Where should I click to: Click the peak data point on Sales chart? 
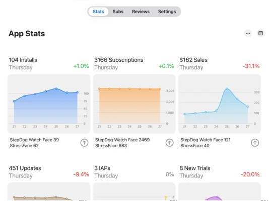click(x=227, y=88)
